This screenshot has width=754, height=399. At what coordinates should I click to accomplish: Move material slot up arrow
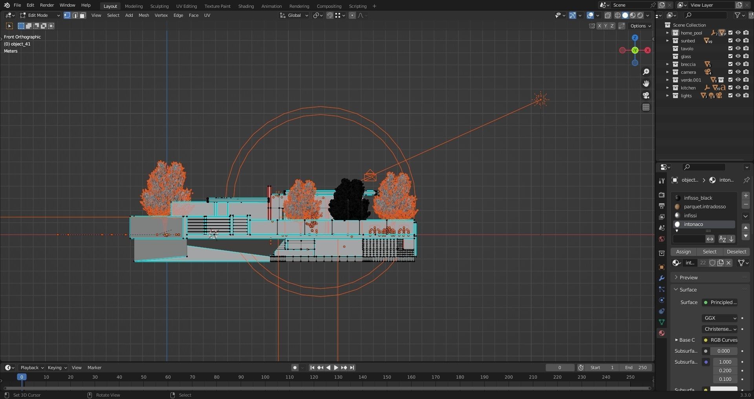coord(745,228)
